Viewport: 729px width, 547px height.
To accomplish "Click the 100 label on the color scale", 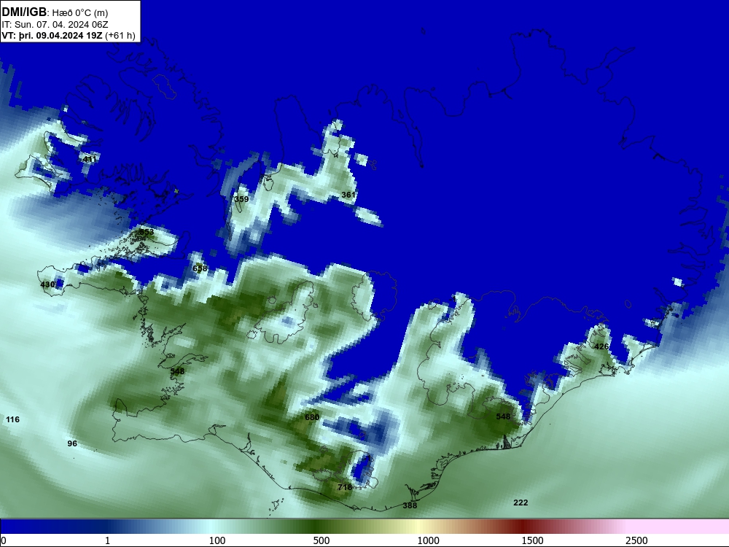I will 217,540.
